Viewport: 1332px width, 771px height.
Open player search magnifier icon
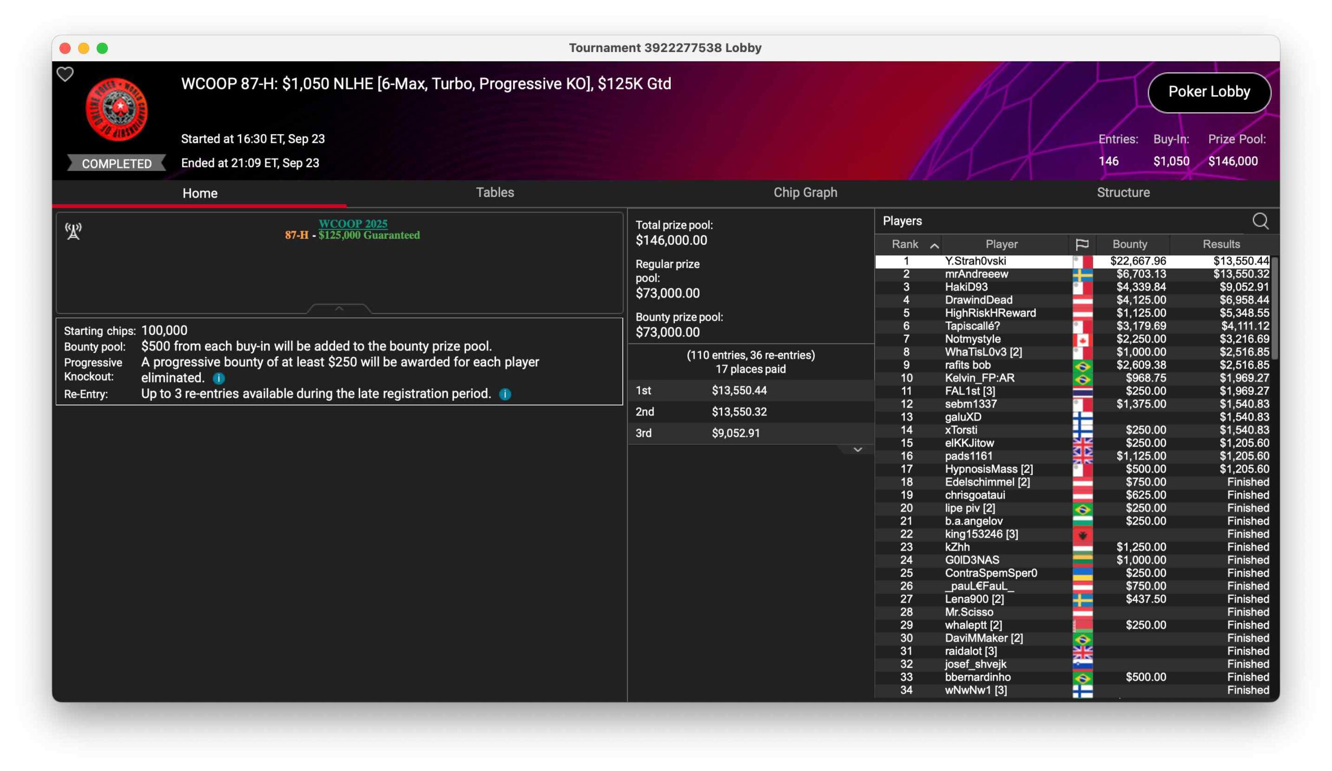coord(1260,221)
